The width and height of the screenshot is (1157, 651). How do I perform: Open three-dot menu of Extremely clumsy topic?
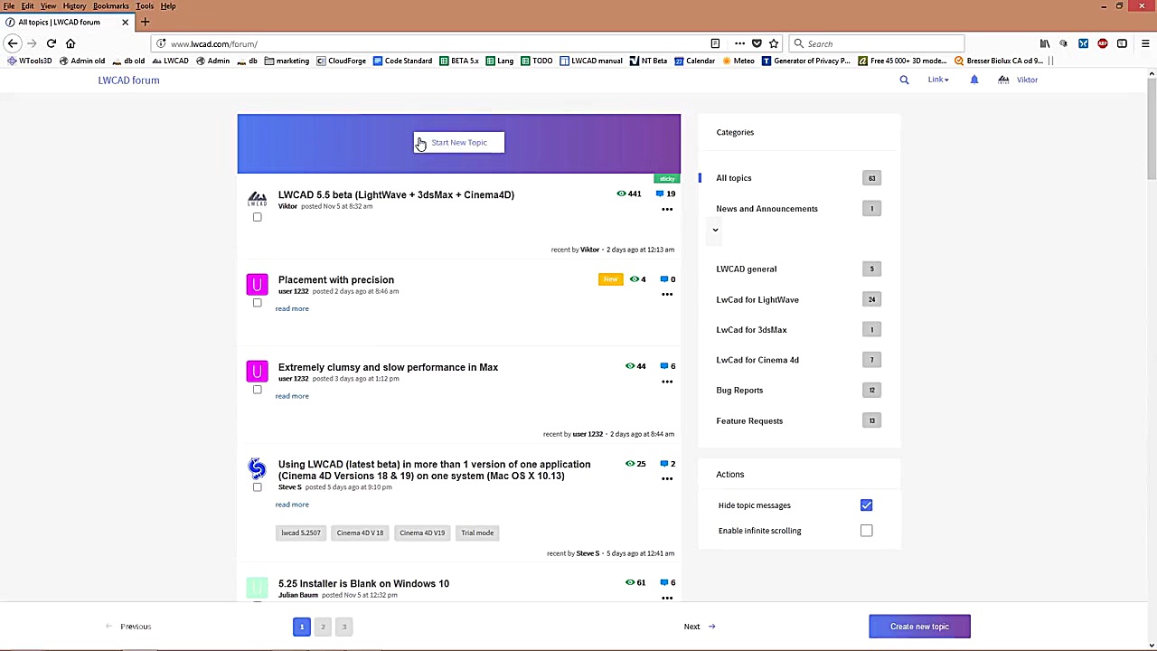(667, 382)
